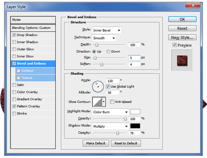This screenshot has height=158, width=207.
Task: Click the Make Default button
Action: [x=96, y=143]
